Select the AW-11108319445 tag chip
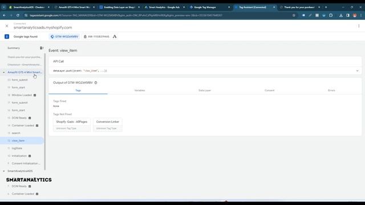 point(96,36)
